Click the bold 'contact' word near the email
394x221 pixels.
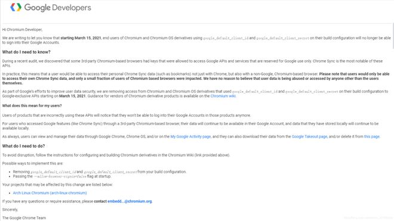100,201
